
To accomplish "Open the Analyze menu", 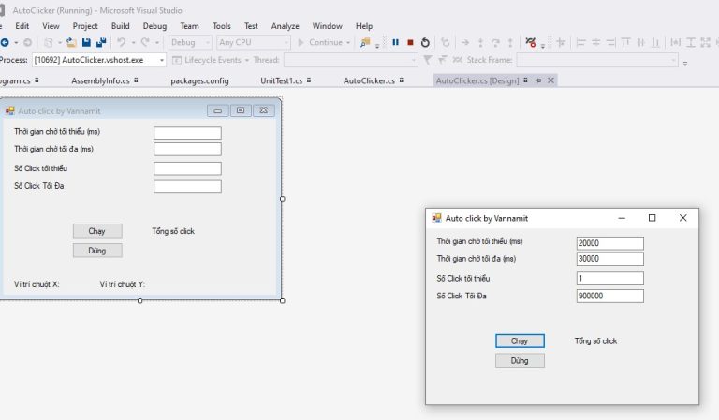I will click(x=285, y=26).
